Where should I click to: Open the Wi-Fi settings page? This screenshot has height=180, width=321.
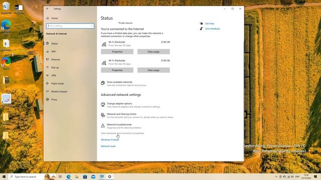(54, 51)
